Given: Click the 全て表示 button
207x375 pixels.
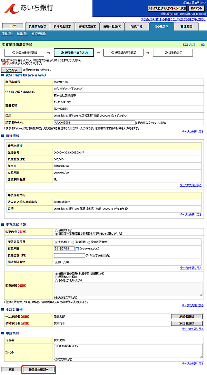Looking at the screenshot, I should click(11, 70).
